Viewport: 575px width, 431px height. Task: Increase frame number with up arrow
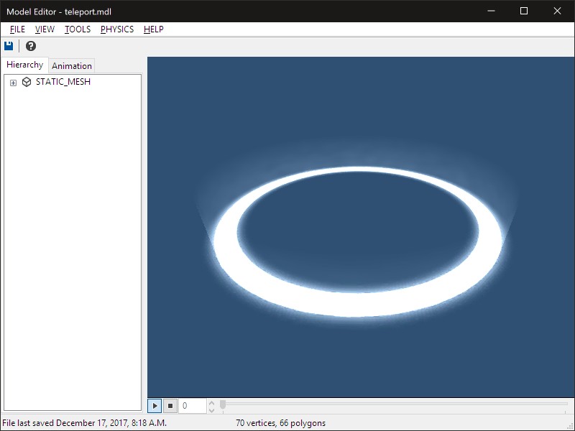pos(211,402)
